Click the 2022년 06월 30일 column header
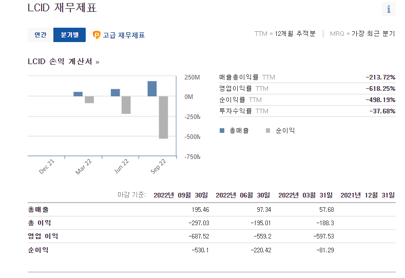The image size is (405, 278). coord(243,195)
